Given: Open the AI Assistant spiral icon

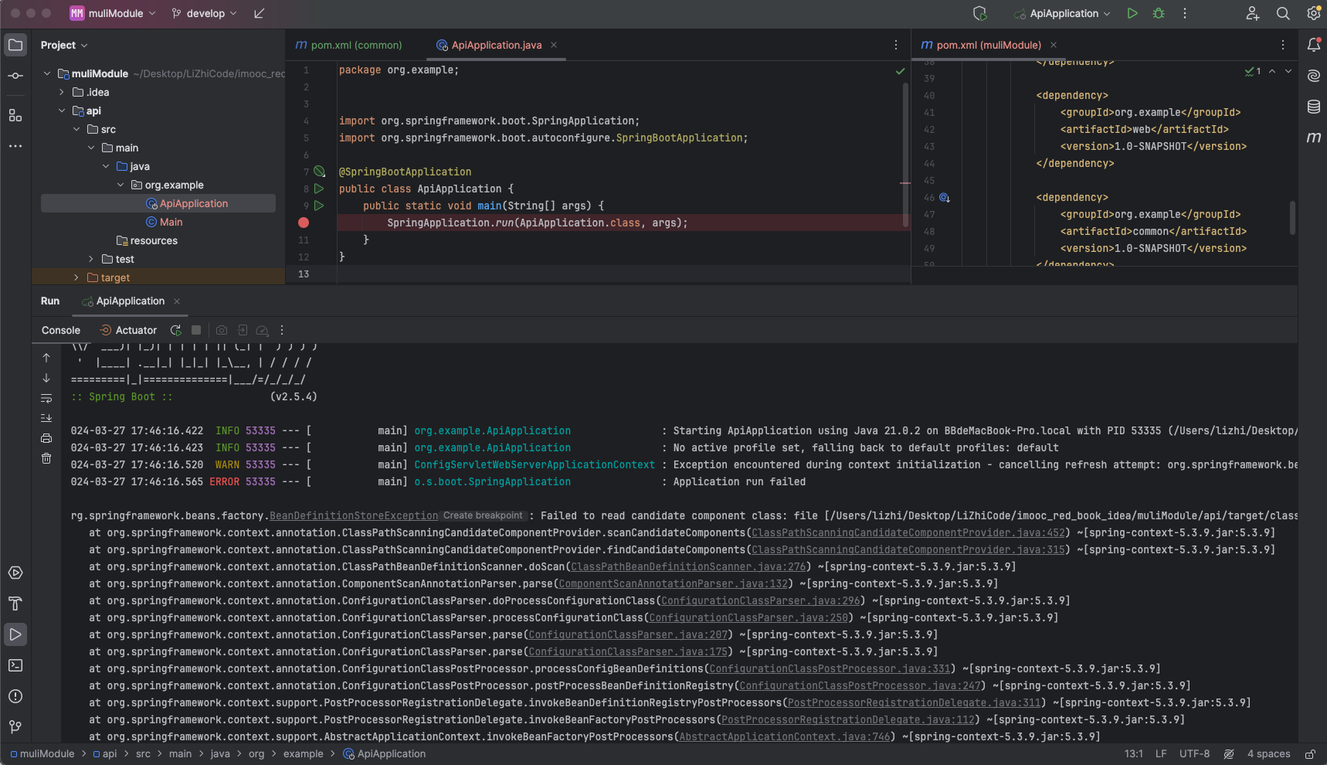Looking at the screenshot, I should click(x=1313, y=76).
